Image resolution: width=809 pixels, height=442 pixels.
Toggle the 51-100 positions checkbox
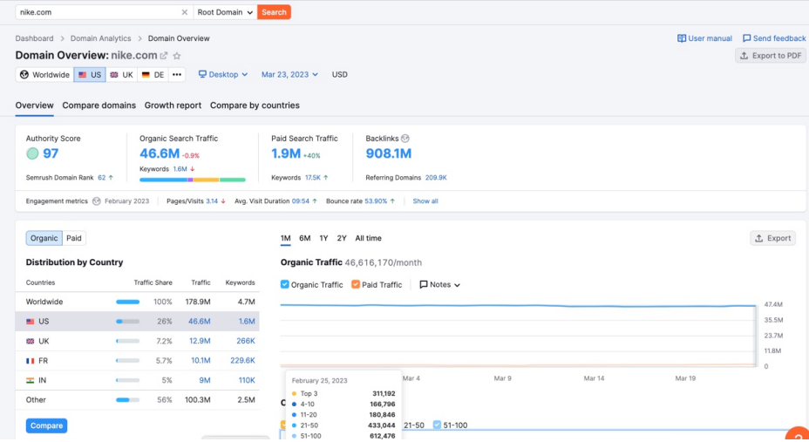point(437,425)
